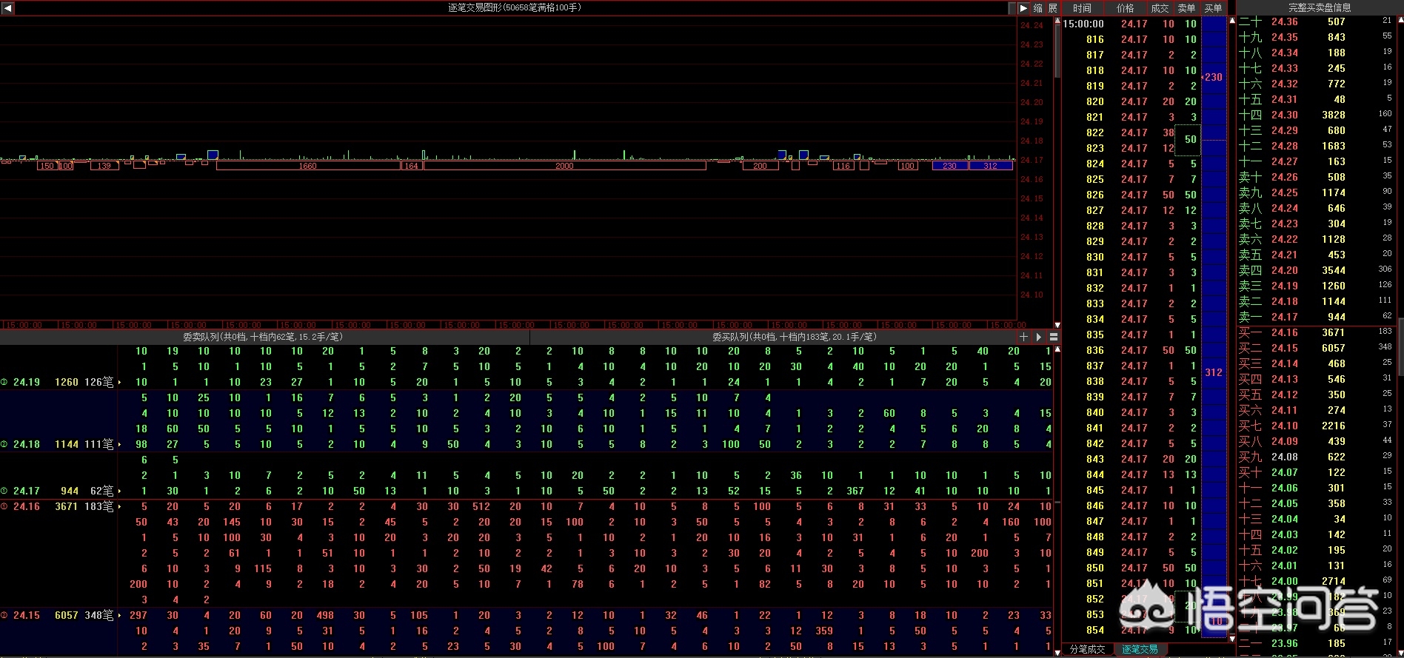Click the 十四 24.30 sell order row
This screenshot has height=658, width=1404.
point(1316,115)
